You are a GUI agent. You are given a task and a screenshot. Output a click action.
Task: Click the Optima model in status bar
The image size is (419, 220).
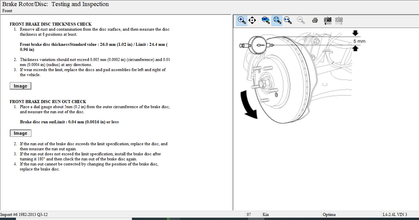tap(329, 215)
